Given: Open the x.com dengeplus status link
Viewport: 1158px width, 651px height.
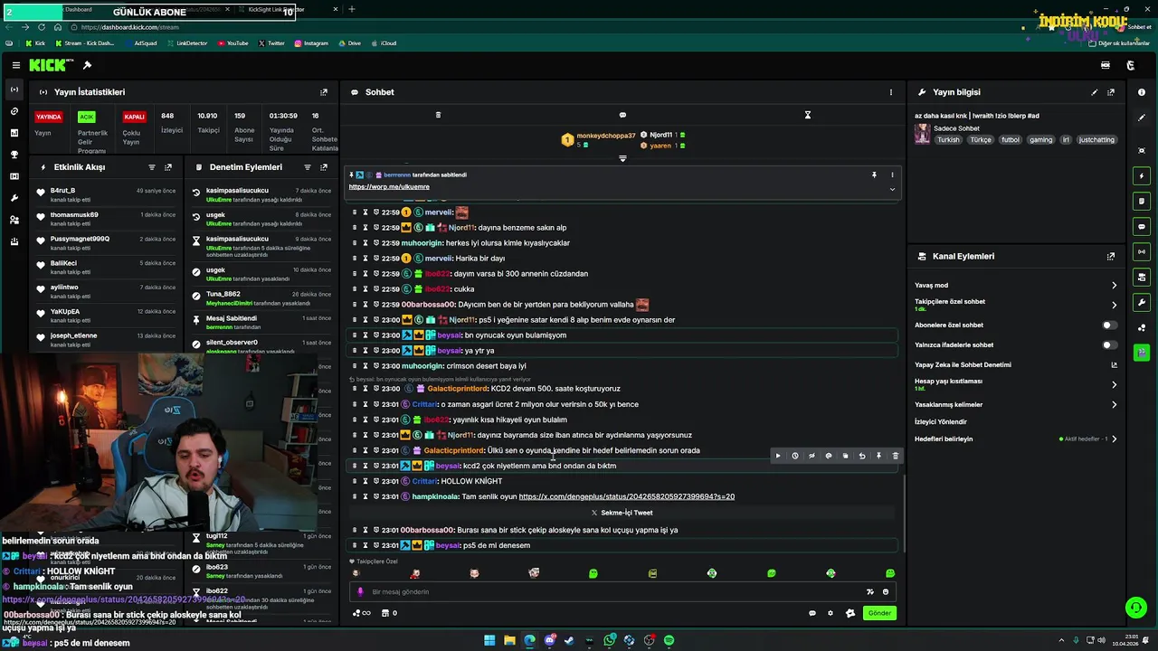Looking at the screenshot, I should click(x=626, y=496).
